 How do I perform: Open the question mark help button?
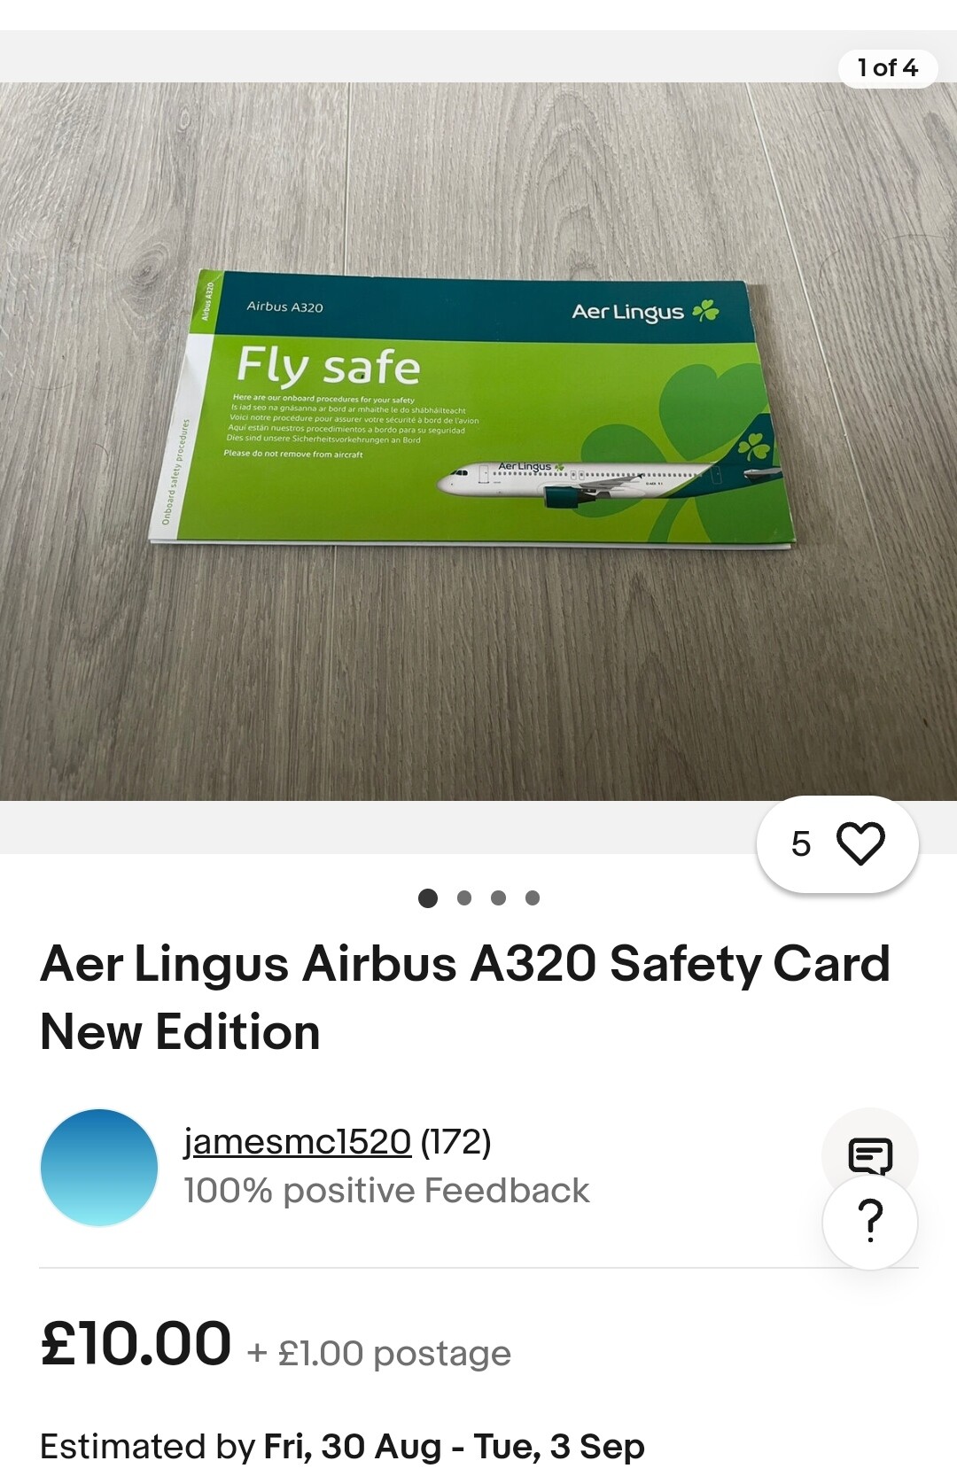click(870, 1222)
